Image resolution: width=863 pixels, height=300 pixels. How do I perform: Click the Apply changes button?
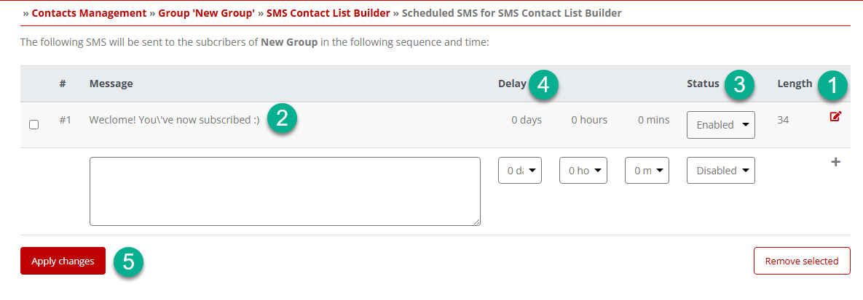pyautogui.click(x=63, y=261)
